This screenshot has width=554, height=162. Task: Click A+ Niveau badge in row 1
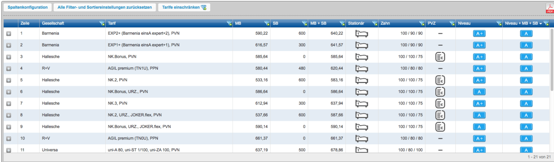click(479, 34)
